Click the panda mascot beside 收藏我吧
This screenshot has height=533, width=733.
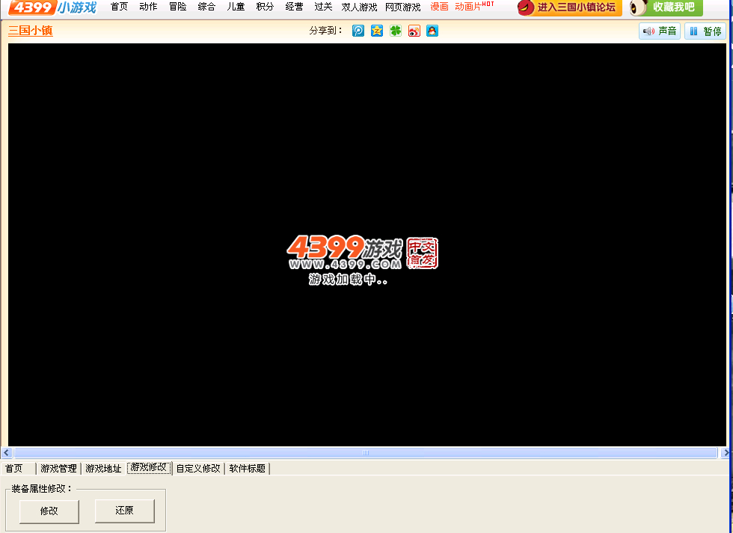pyautogui.click(x=639, y=7)
